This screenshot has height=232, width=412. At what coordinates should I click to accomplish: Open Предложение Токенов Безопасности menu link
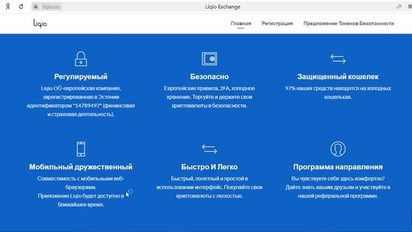pyautogui.click(x=349, y=23)
